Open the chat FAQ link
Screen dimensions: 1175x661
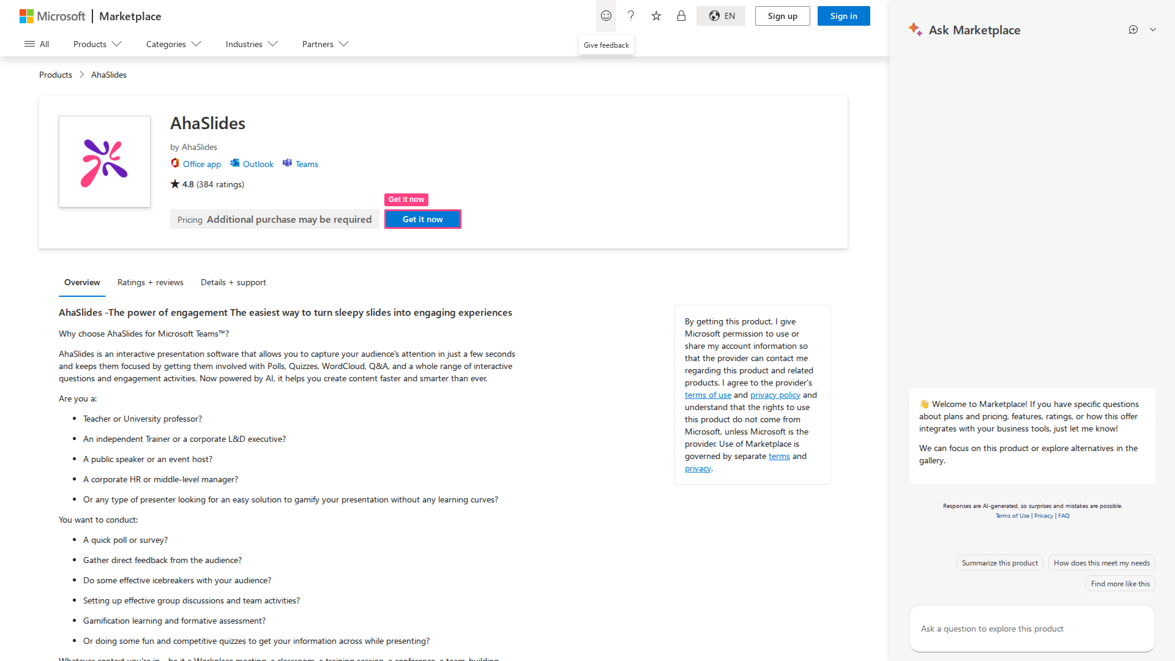click(x=1064, y=516)
